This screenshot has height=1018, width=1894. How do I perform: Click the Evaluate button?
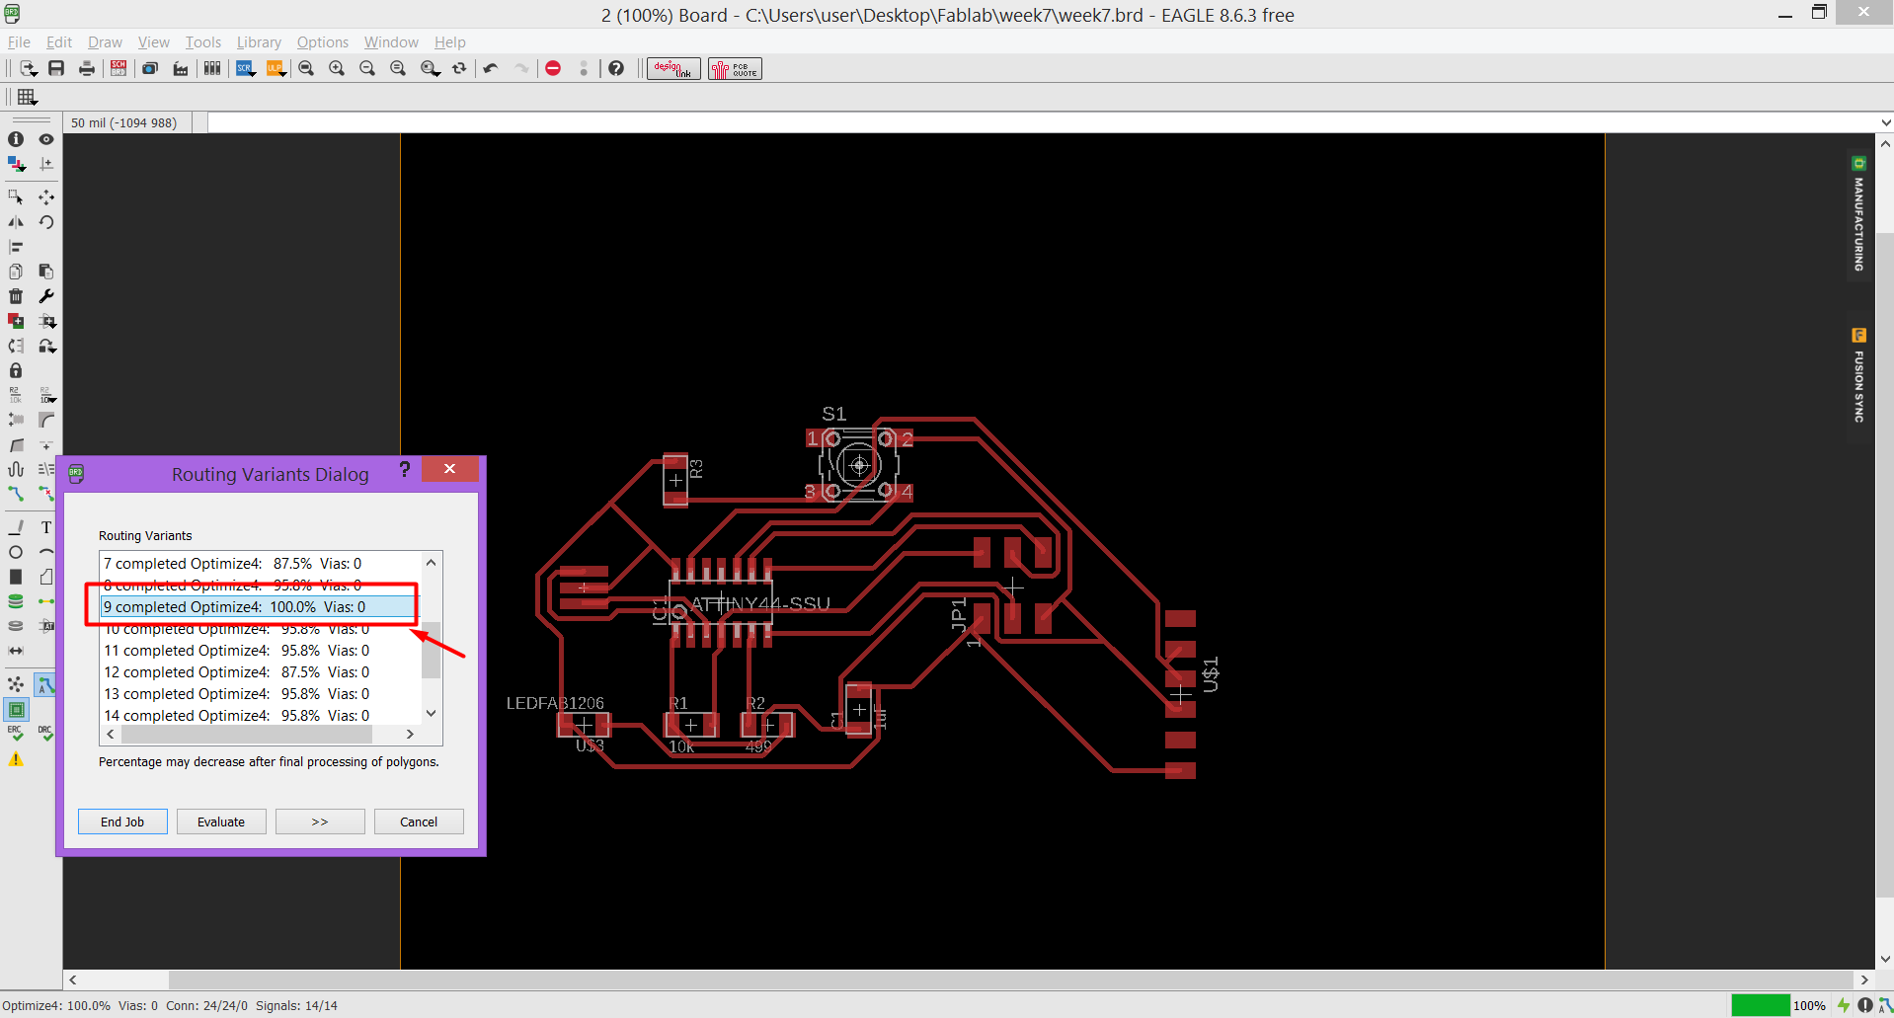tap(221, 822)
